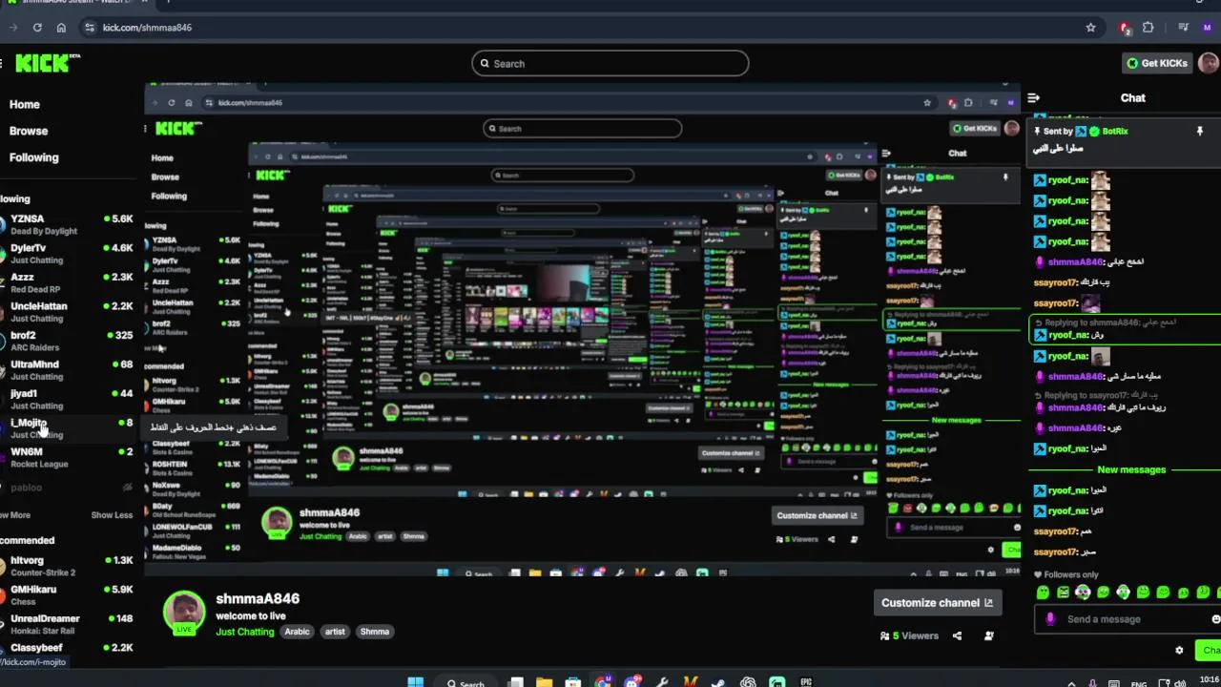Click the purple microphone icon in the chat input
This screenshot has width=1221, height=687.
point(1050,619)
